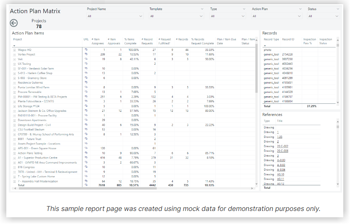Select Assets Project Example - Locations row
The image size is (350, 224).
coord(39,143)
